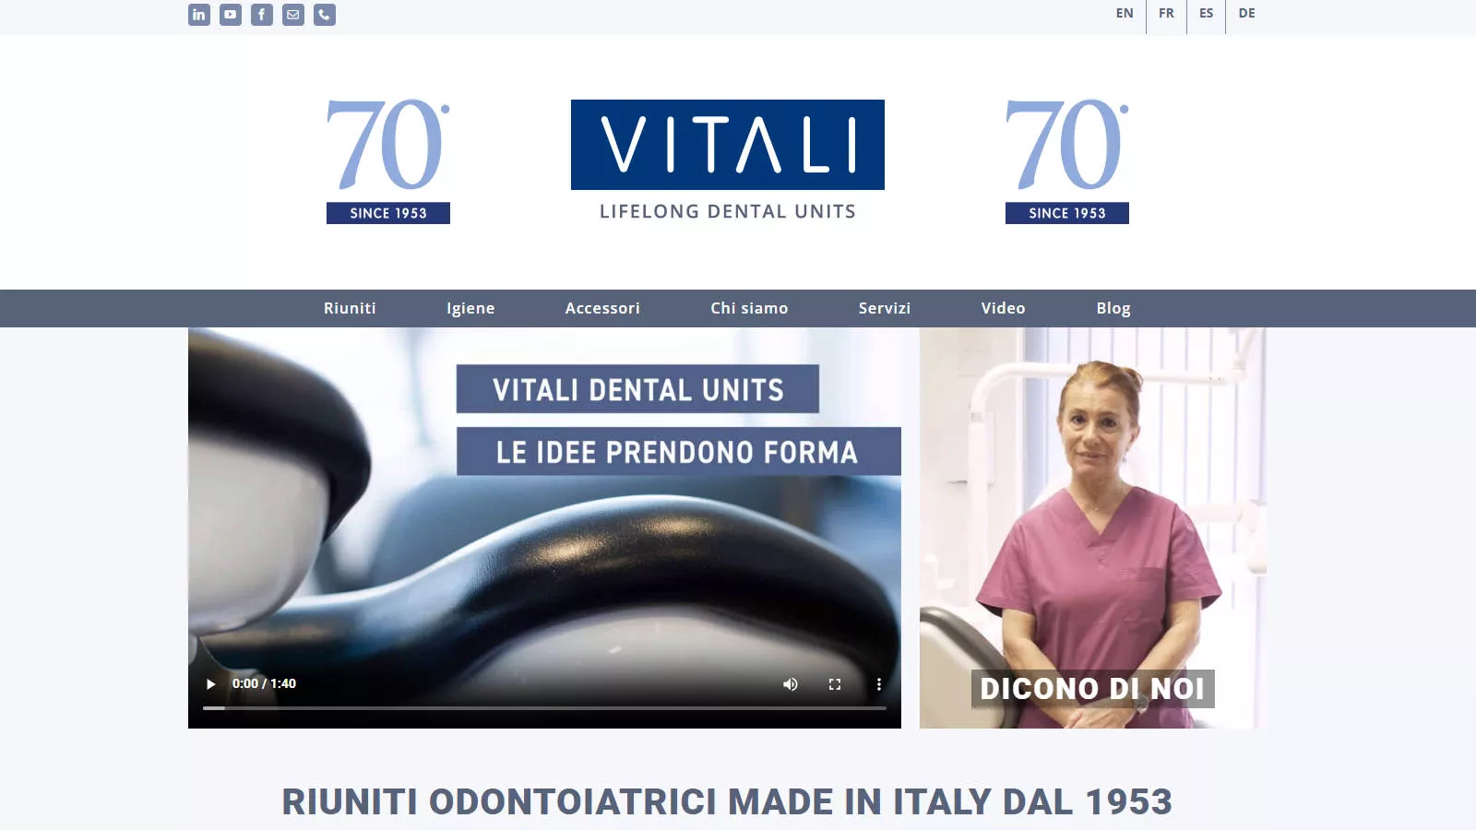Click the email envelope icon

[293, 15]
